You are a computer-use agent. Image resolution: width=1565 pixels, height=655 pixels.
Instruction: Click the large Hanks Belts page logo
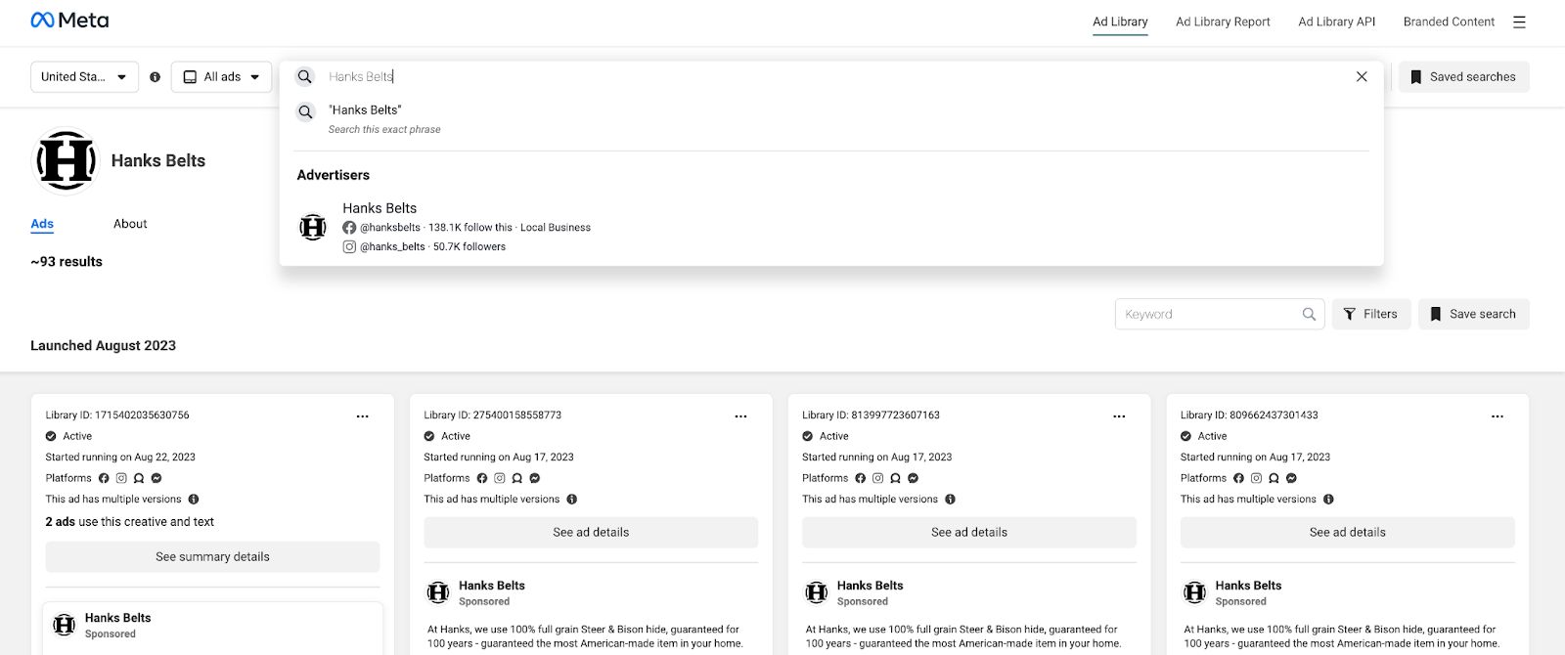[67, 161]
